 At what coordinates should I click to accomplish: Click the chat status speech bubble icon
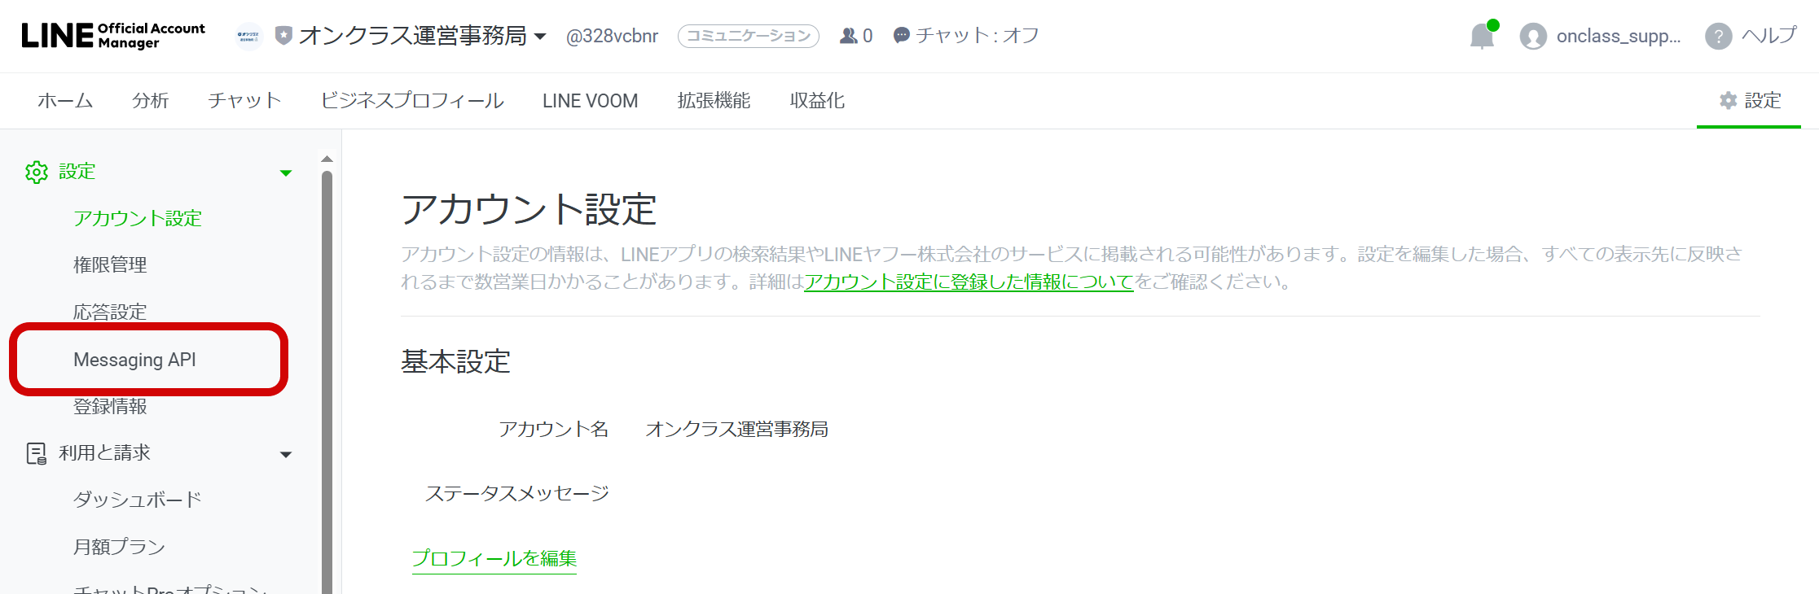coord(901,36)
